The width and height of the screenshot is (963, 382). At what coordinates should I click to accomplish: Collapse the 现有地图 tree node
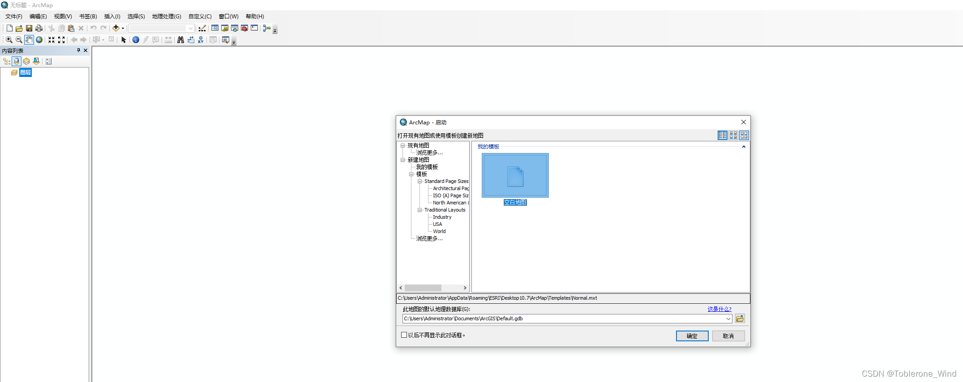(402, 145)
